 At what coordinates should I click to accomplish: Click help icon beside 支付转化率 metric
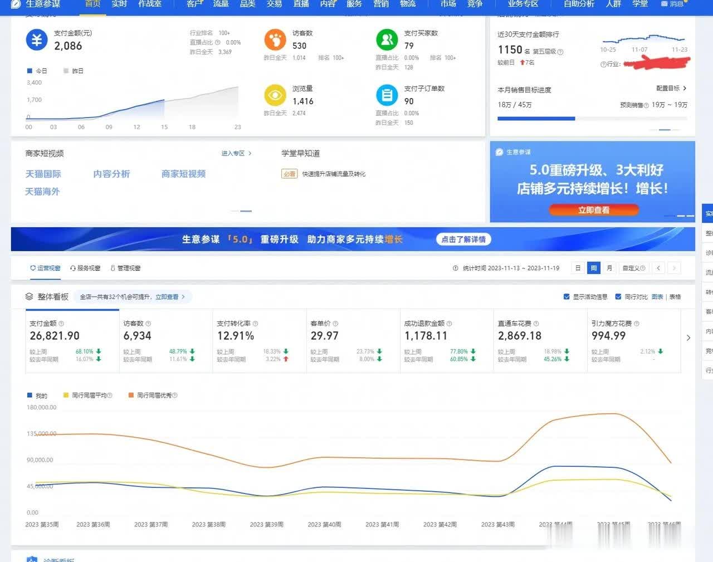pyautogui.click(x=255, y=324)
